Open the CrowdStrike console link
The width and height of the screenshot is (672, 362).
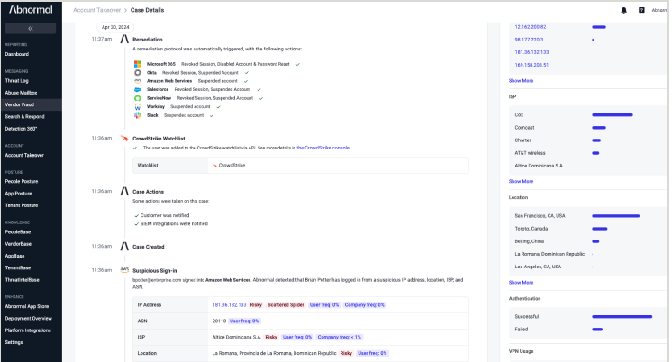click(x=323, y=148)
